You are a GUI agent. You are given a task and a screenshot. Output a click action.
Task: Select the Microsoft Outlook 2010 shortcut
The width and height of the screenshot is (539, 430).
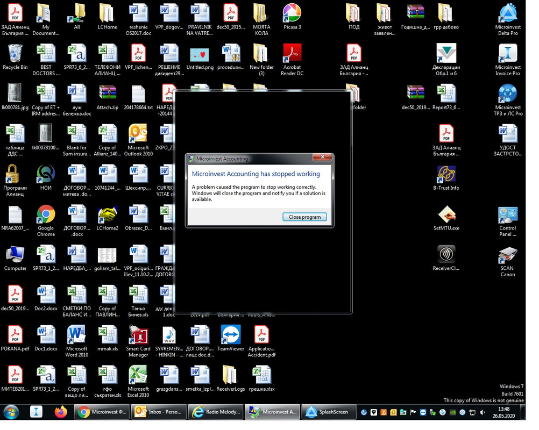coord(138,140)
